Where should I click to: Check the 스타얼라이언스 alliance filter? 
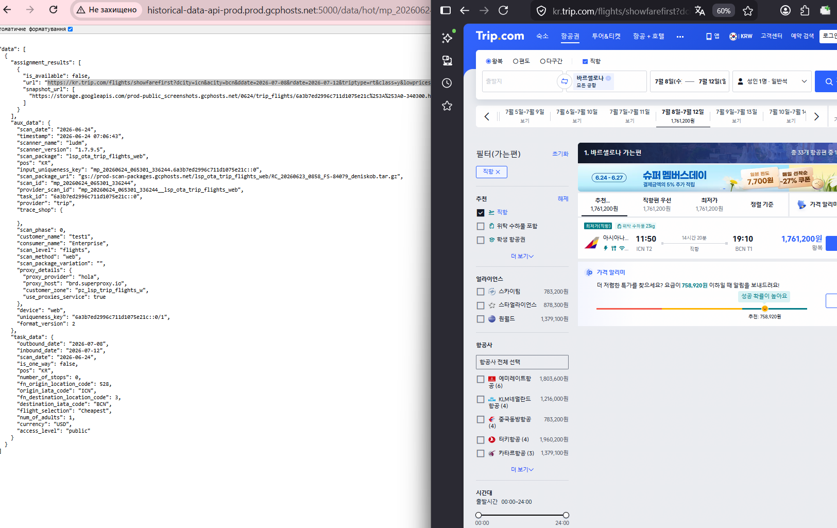481,305
